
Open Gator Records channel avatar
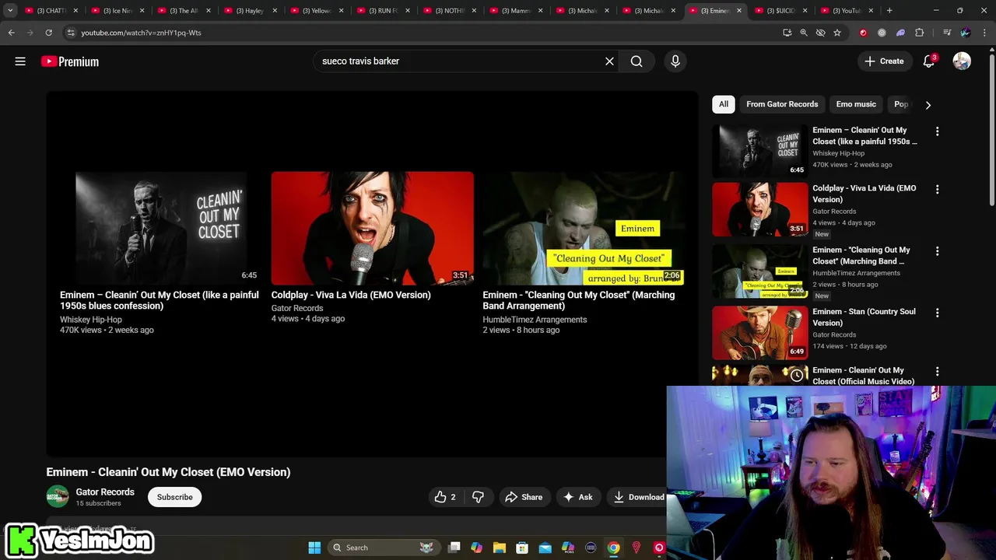(x=58, y=496)
